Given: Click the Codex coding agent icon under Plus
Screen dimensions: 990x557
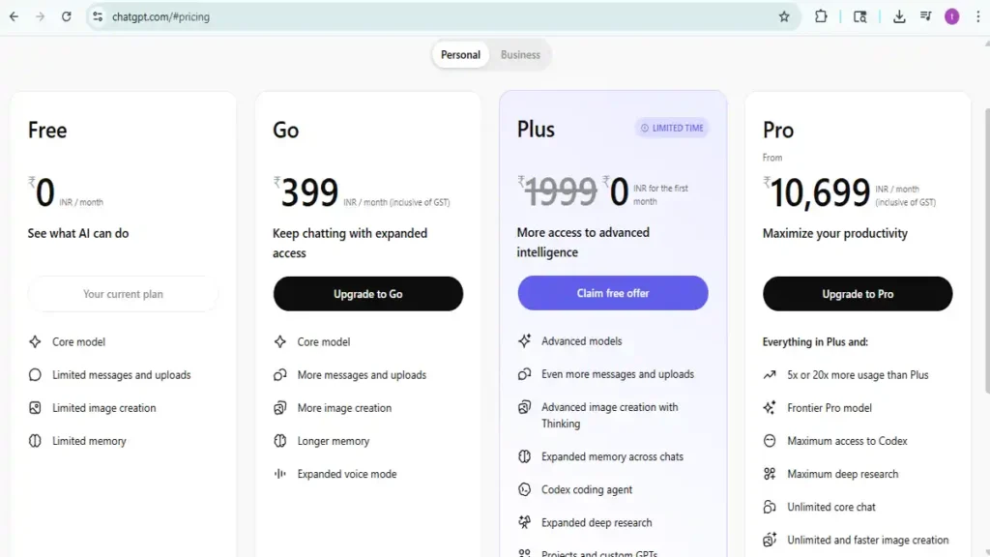Looking at the screenshot, I should pos(524,489).
